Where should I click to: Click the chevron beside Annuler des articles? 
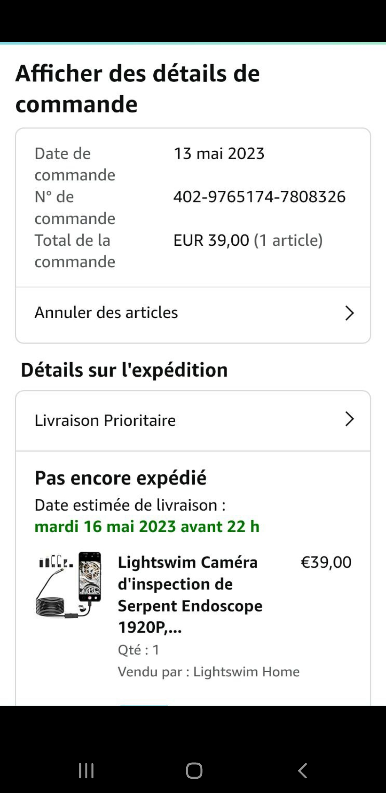349,313
